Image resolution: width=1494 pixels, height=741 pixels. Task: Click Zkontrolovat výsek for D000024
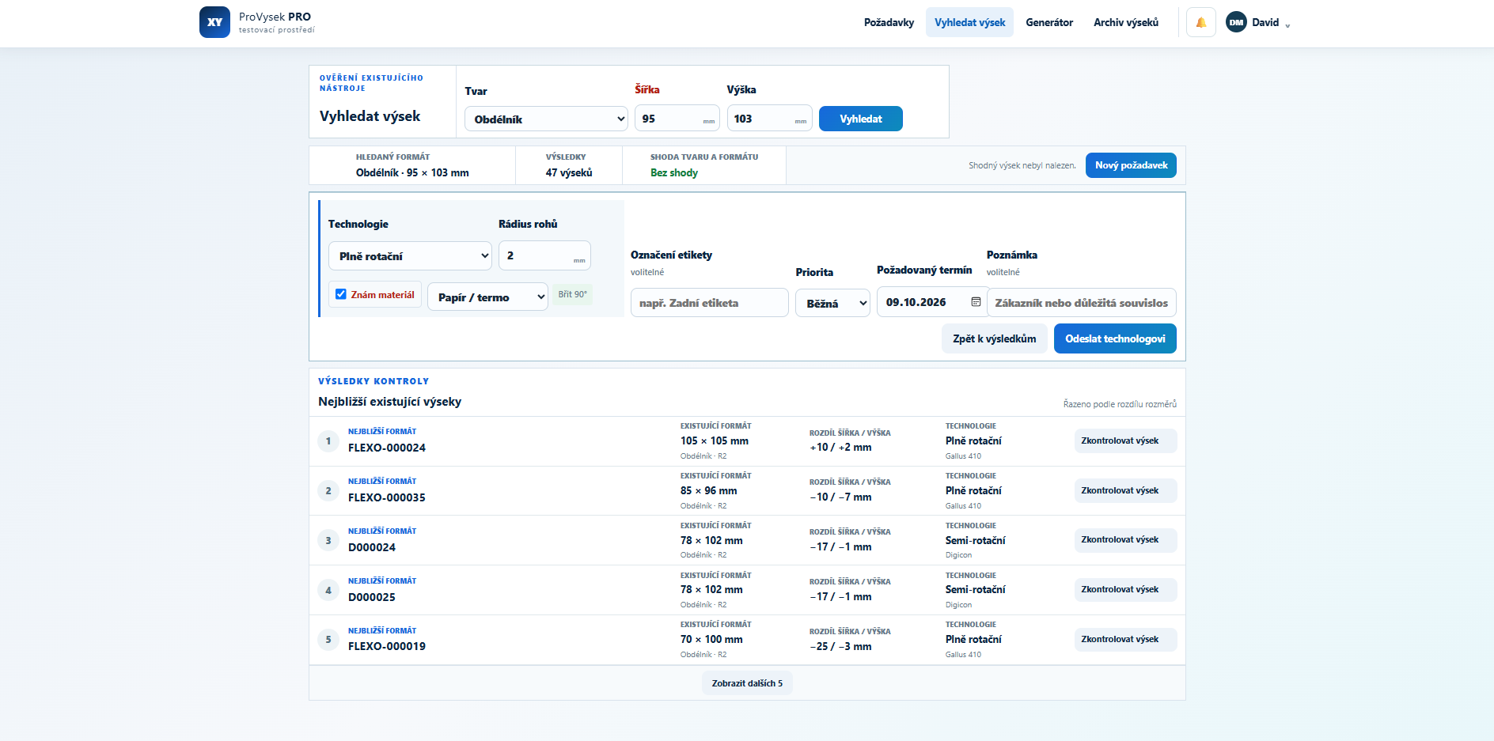point(1125,540)
